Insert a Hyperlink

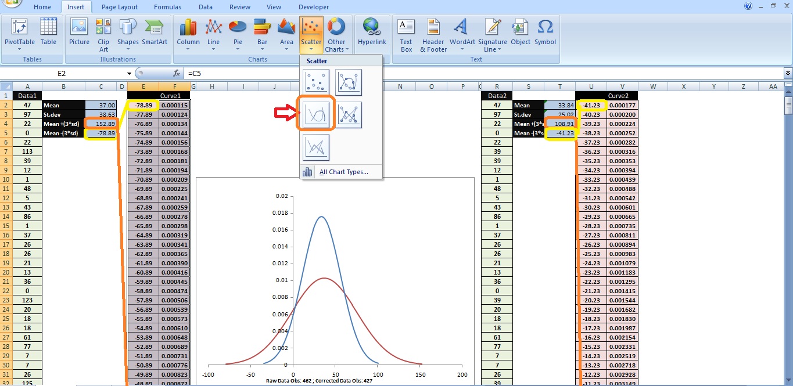[372, 34]
